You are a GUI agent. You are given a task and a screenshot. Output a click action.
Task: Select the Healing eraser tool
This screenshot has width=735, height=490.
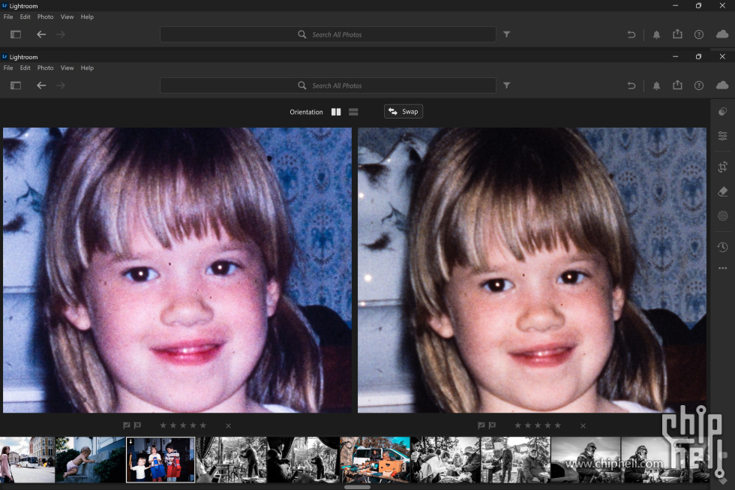click(x=722, y=191)
